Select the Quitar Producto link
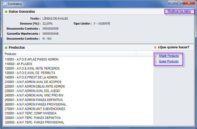Image resolution: width=197 pixels, height=129 pixels. pyautogui.click(x=169, y=61)
